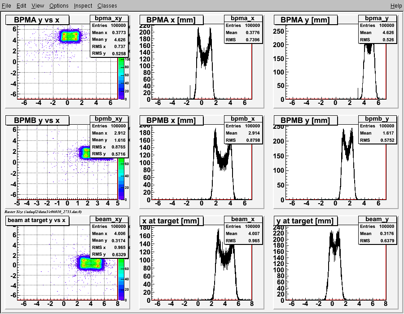Select the 'BPMA x [mm]' title box
The height and width of the screenshot is (314, 404).
171,20
